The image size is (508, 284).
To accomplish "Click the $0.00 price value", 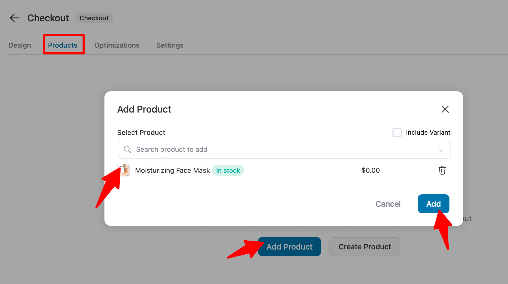I will coord(371,170).
